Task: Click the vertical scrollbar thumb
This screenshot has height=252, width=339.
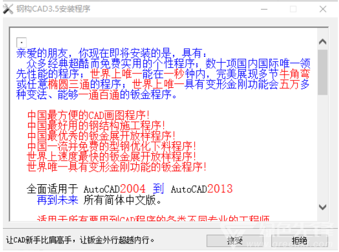Action: click(x=322, y=72)
